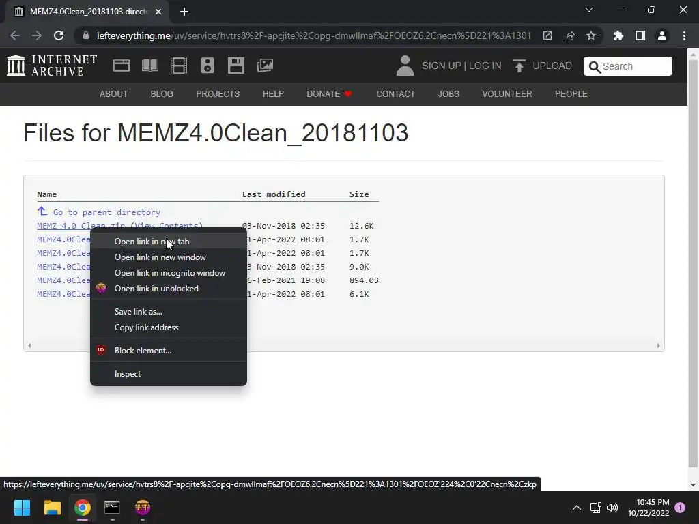
Task: Open the ABOUT page
Action: [114, 94]
